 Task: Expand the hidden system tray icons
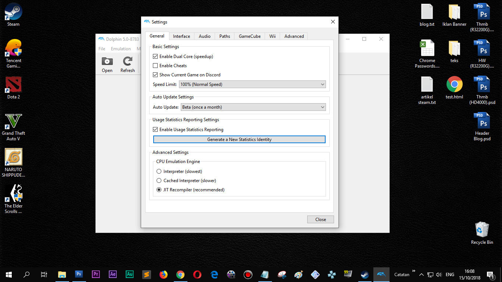[x=421, y=274]
